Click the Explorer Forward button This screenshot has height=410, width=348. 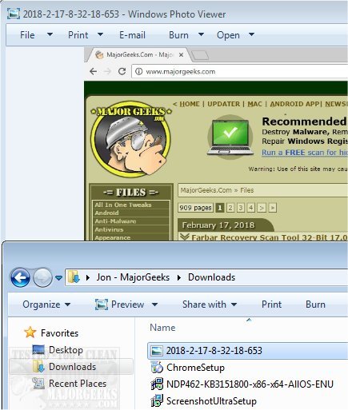[x=42, y=277]
